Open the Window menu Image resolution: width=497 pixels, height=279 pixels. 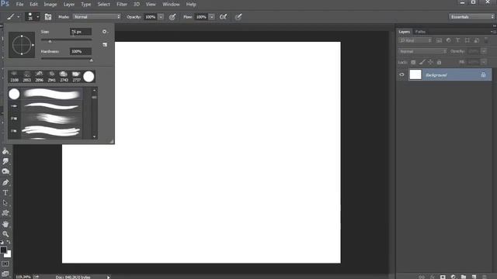pos(171,5)
